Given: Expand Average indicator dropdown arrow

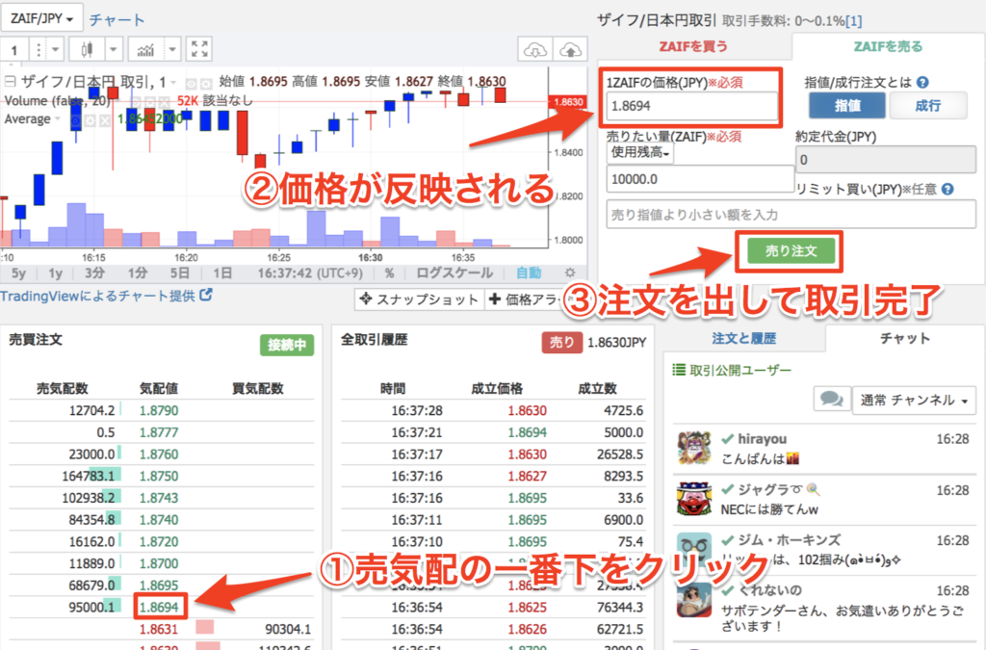Looking at the screenshot, I should [58, 118].
